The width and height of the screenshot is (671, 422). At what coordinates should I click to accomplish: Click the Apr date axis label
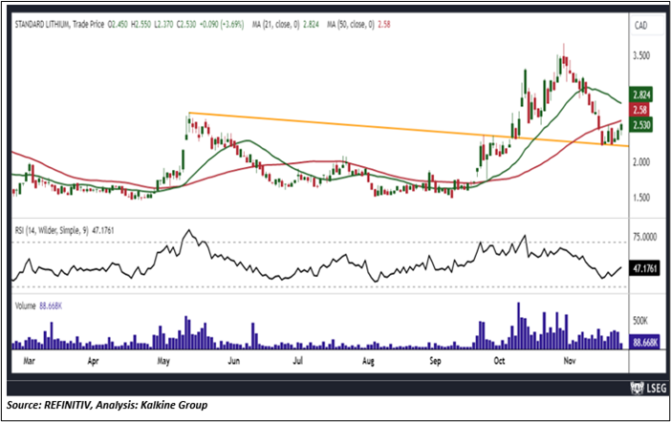pos(93,361)
